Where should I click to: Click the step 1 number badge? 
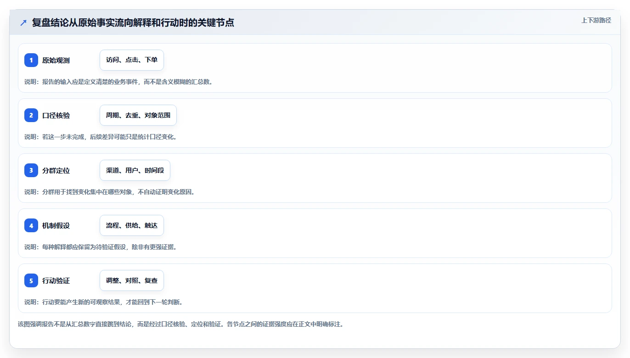click(31, 60)
